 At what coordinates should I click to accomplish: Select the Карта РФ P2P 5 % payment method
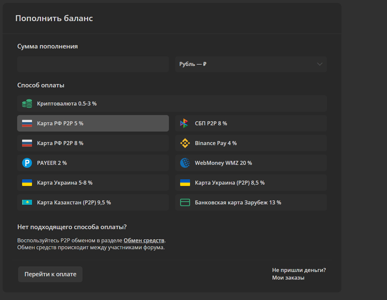pos(93,123)
